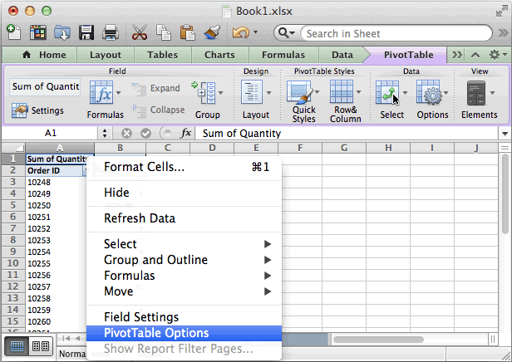Switch to Page Layout view button
Image resolution: width=512 pixels, height=362 pixels.
click(x=41, y=346)
